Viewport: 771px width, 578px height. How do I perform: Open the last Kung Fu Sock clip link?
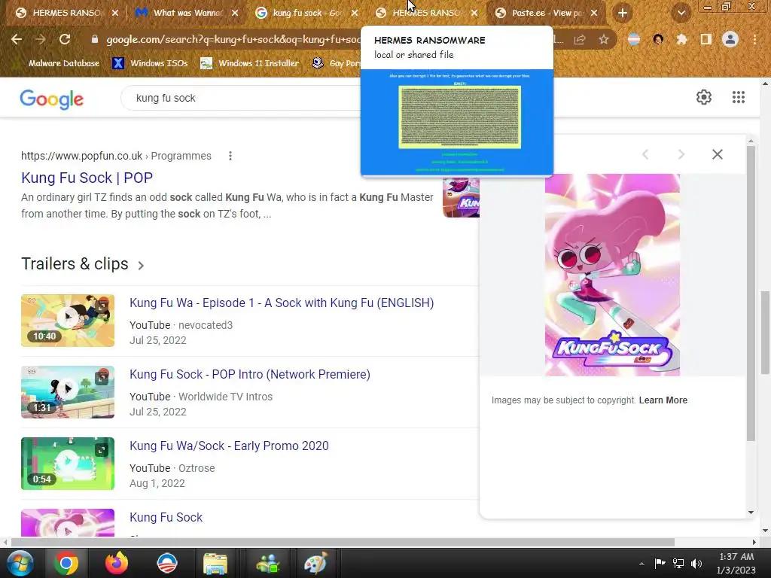point(166,517)
